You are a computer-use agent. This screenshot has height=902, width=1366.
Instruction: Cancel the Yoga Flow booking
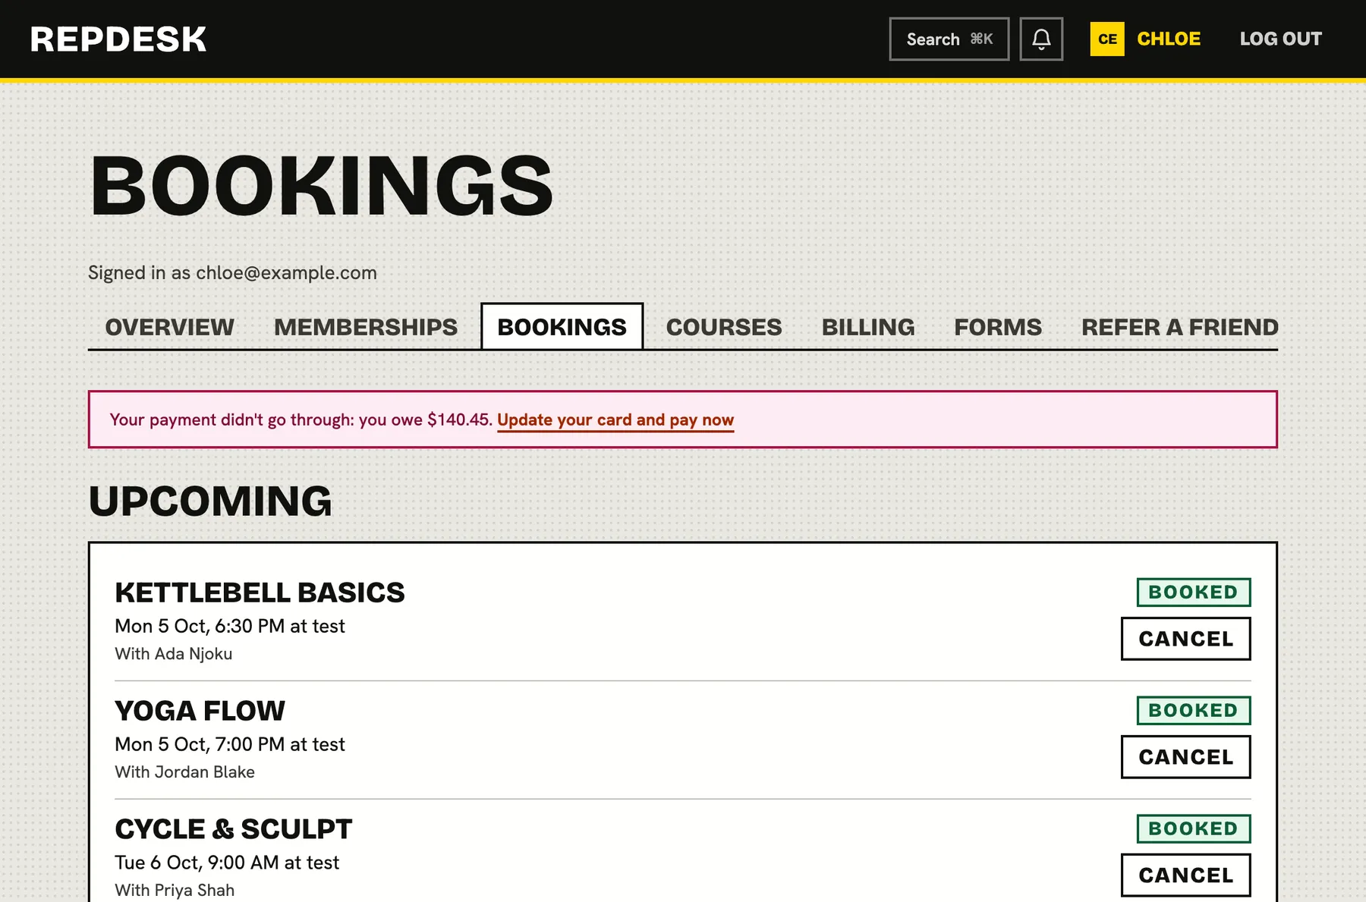point(1186,757)
